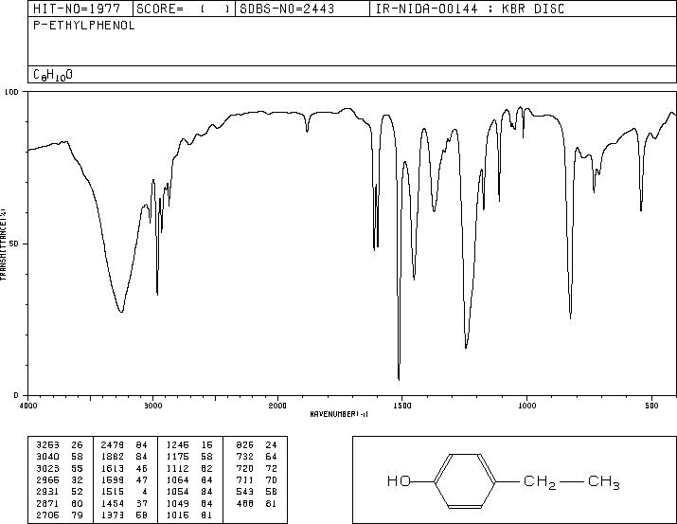Click the CH2 group in the structure

(x=540, y=482)
